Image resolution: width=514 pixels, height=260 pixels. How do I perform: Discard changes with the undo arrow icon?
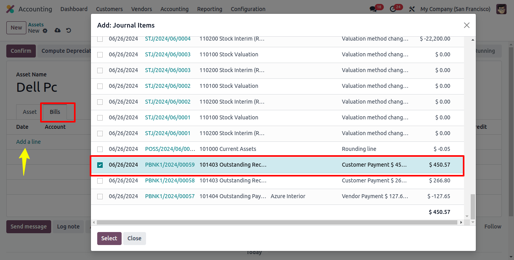(x=68, y=30)
